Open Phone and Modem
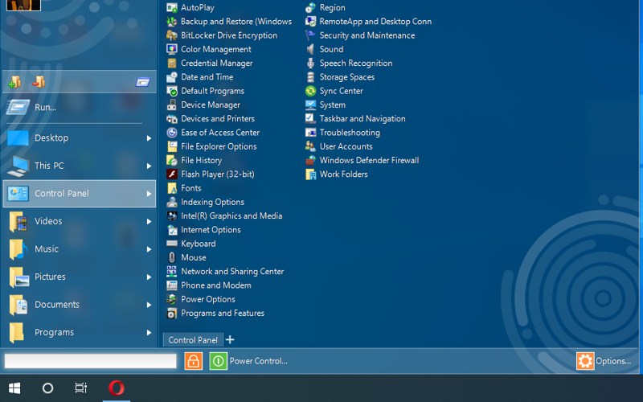Viewport: 643px width, 402px height. click(x=209, y=285)
